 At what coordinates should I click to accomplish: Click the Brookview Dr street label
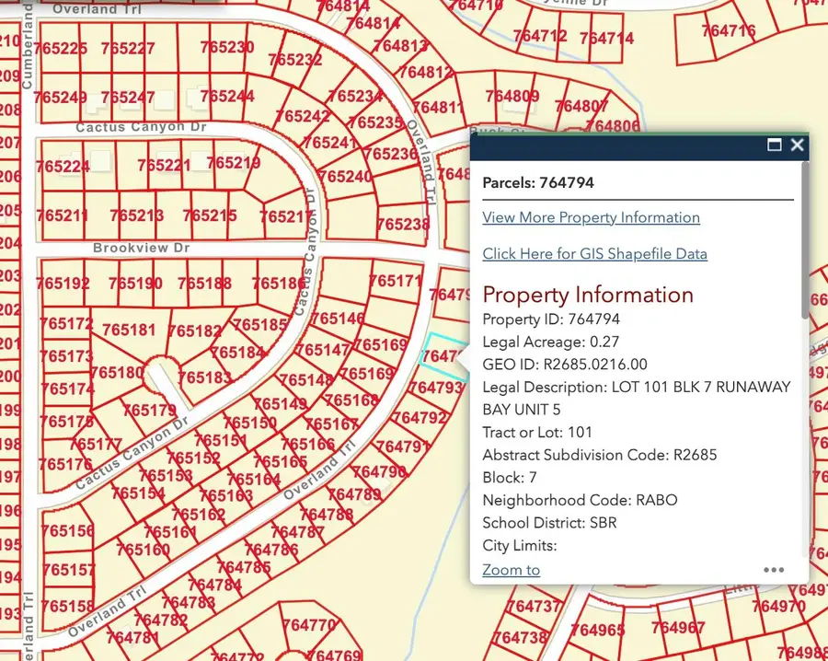tap(141, 249)
